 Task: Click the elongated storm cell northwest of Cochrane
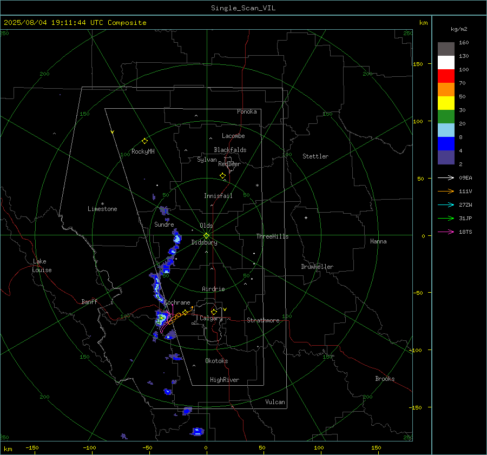[157, 288]
